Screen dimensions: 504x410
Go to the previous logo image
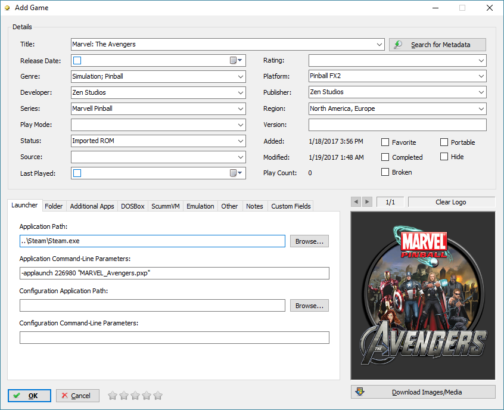click(356, 202)
